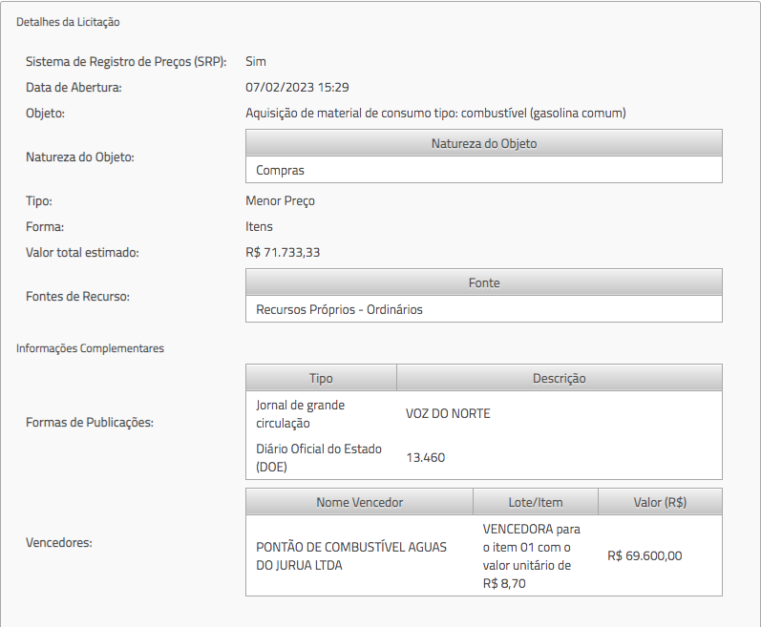Click the Nome Vencedor column header
The image size is (761, 627).
click(359, 502)
